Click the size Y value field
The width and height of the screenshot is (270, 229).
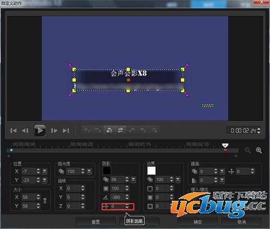click(x=29, y=206)
